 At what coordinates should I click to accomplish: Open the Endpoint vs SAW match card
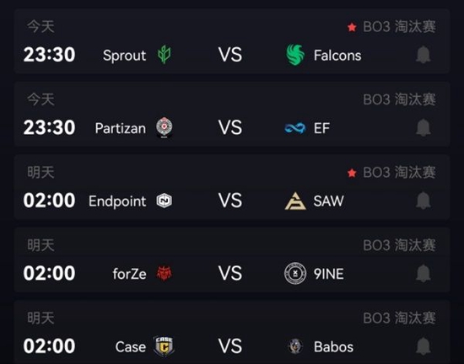(232, 187)
